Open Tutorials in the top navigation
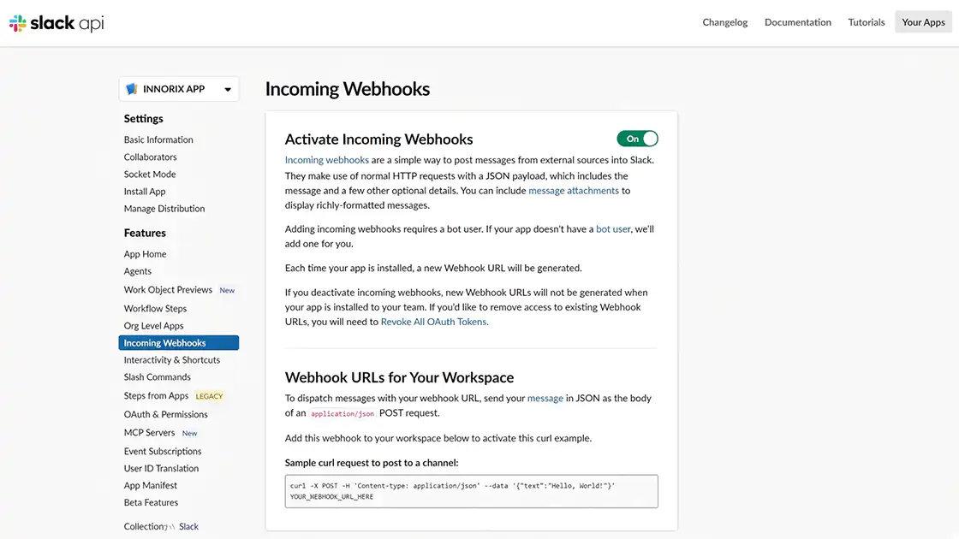 [x=866, y=22]
